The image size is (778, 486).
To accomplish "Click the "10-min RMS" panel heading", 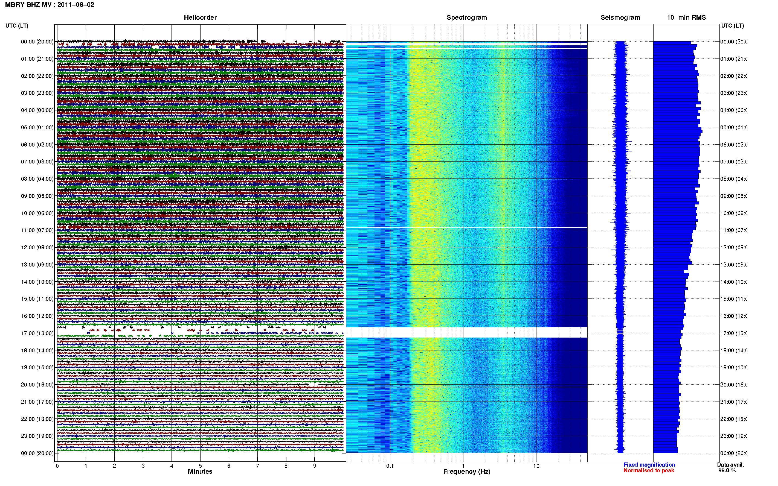I will [686, 18].
